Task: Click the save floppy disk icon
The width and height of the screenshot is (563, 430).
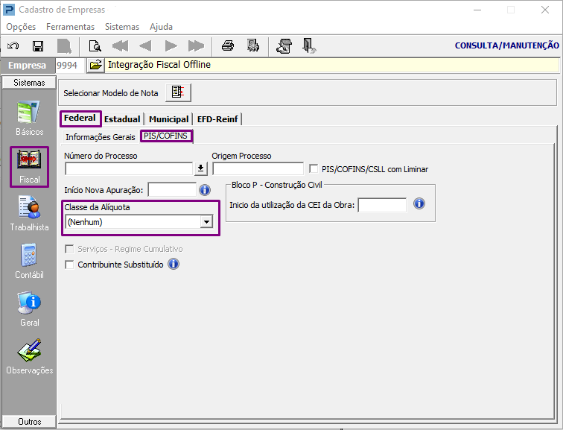Action: pyautogui.click(x=38, y=46)
